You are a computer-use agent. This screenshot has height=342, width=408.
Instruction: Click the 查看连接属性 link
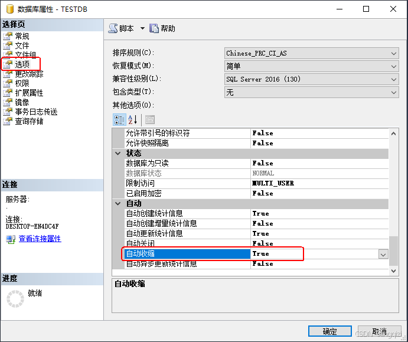(40, 239)
